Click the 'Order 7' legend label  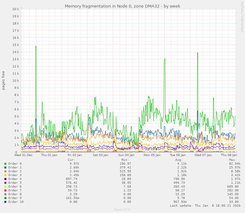click(15, 190)
